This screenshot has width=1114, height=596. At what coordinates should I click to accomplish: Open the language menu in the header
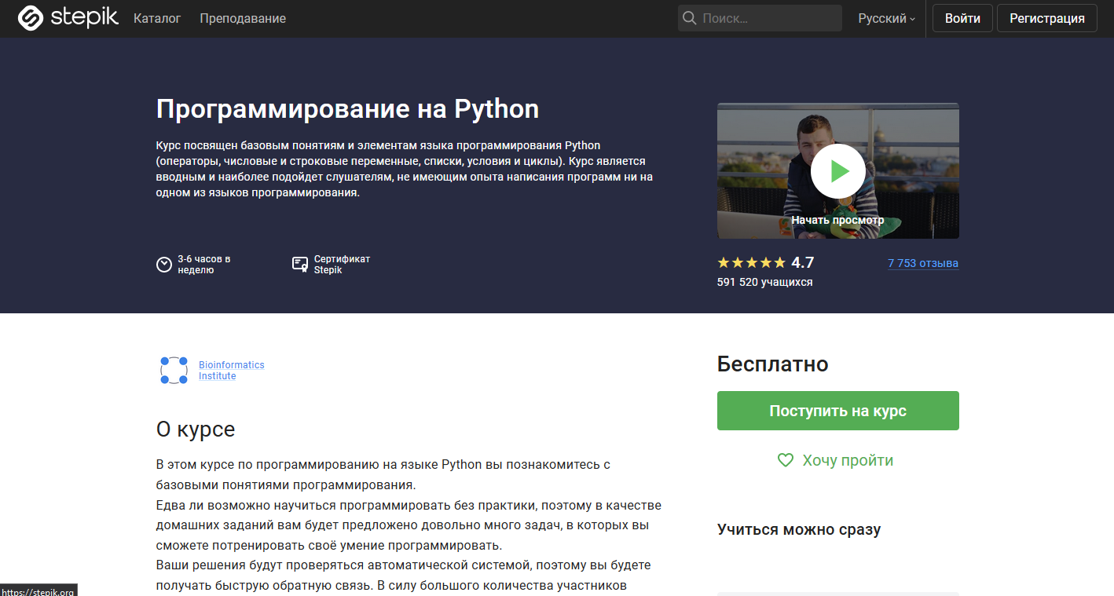[885, 17]
